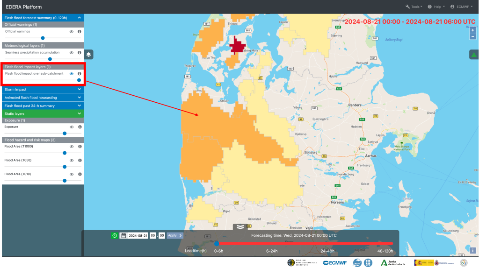Show the Official warnings layer
479x268 pixels.
pos(72,31)
